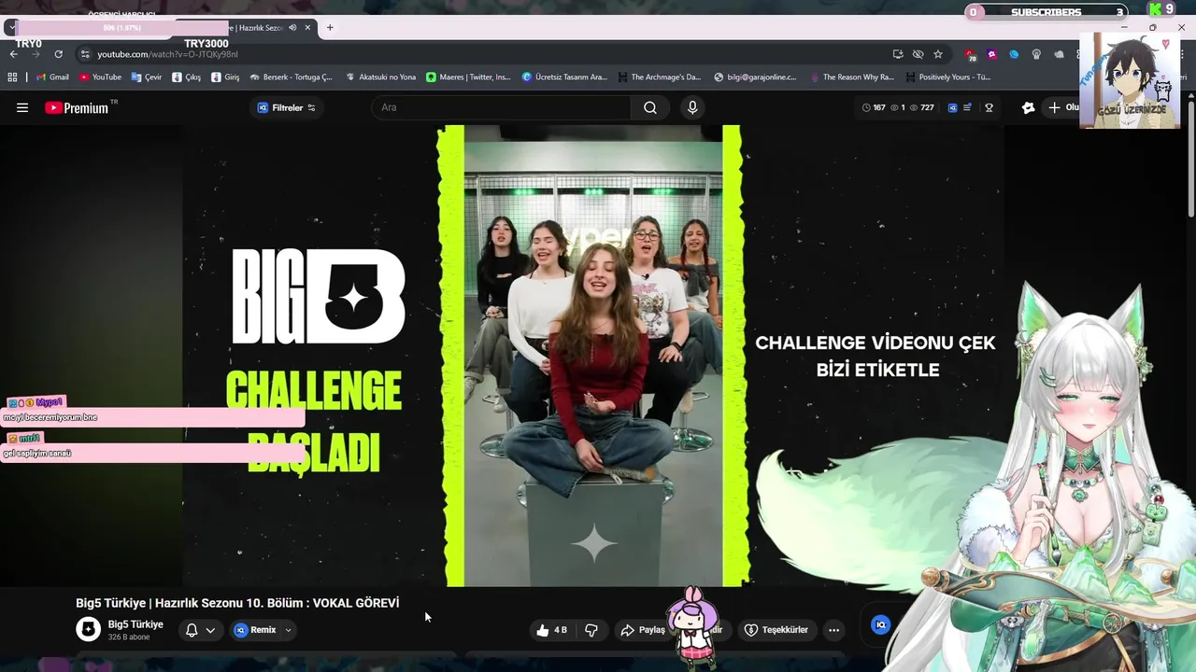1196x672 pixels.
Task: Open the Çevir bookmark
Action: point(147,77)
